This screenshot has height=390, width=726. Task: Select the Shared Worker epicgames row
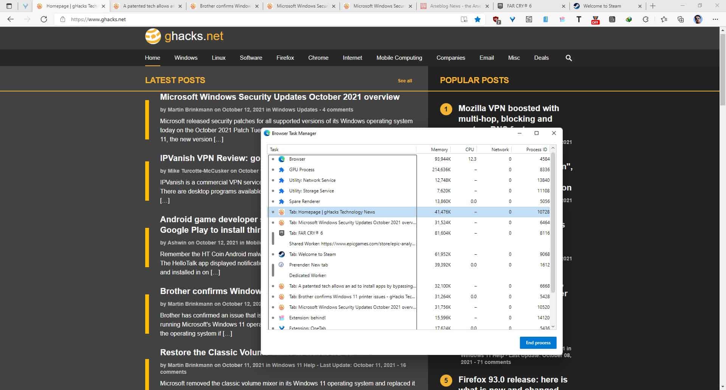[x=409, y=244]
